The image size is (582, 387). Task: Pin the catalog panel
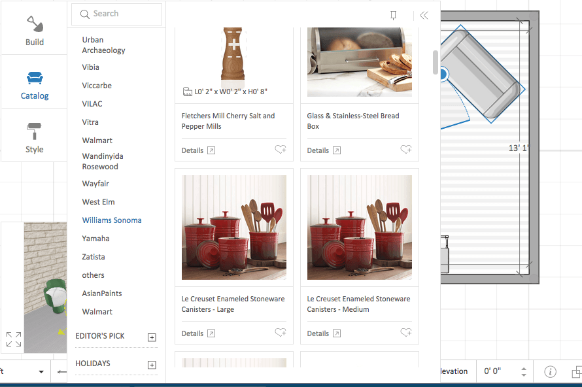point(394,15)
